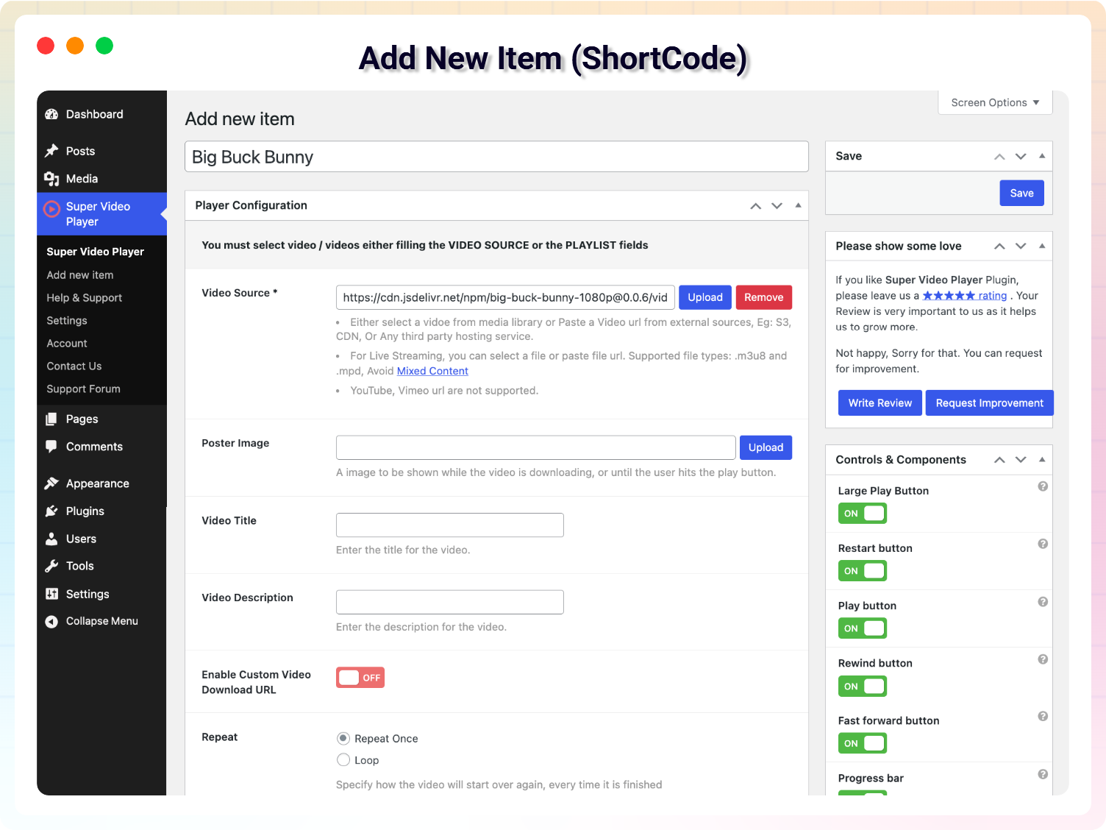Open the Support Forum submenu entry
Image resolution: width=1106 pixels, height=830 pixels.
[x=83, y=389]
